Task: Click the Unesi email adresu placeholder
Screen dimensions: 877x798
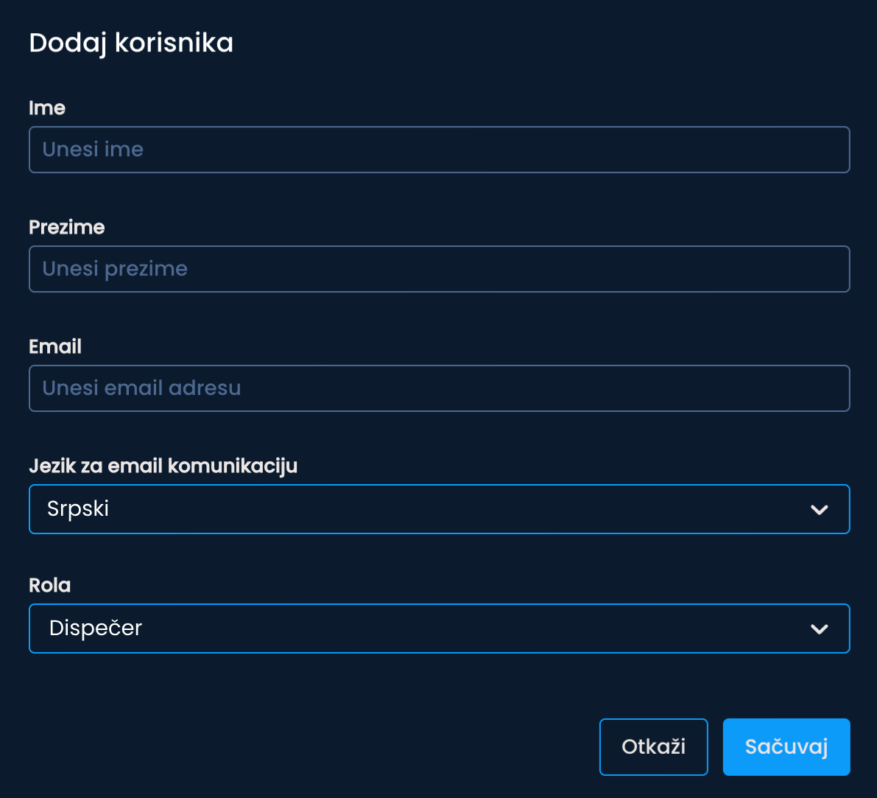Action: pos(141,388)
